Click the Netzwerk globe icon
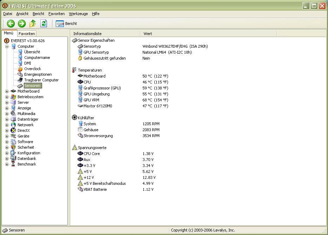Screen dimensions: 328x235 [13, 125]
